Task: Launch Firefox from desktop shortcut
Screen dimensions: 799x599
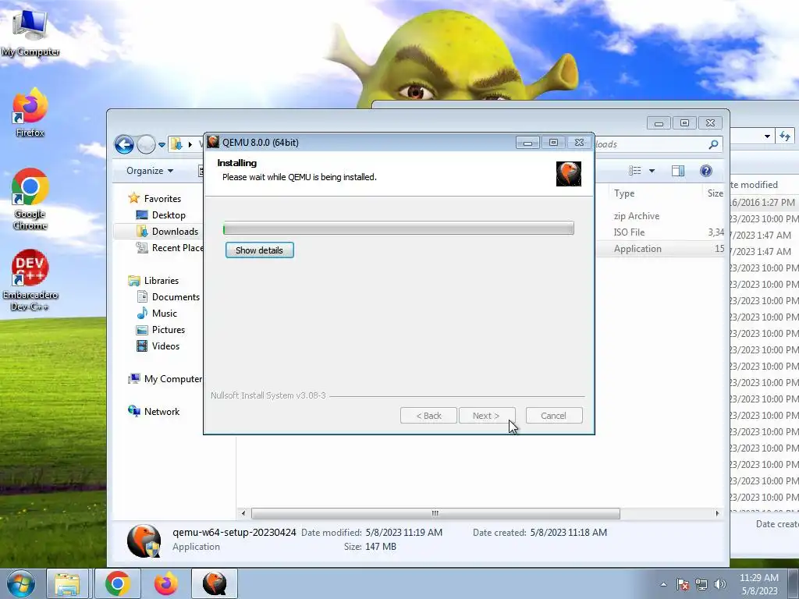Action: [30, 113]
